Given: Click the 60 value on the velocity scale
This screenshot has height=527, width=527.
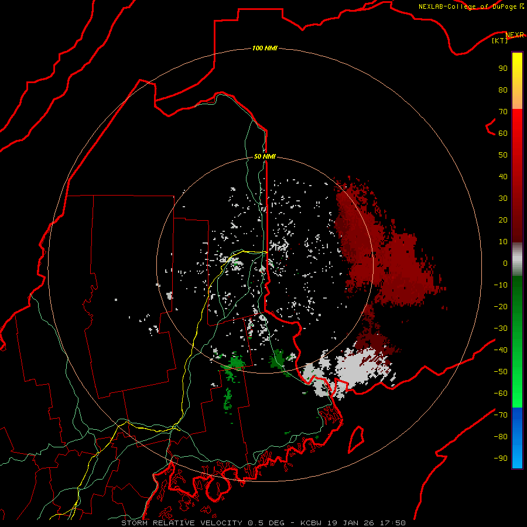Looking at the screenshot, I should click(503, 133).
